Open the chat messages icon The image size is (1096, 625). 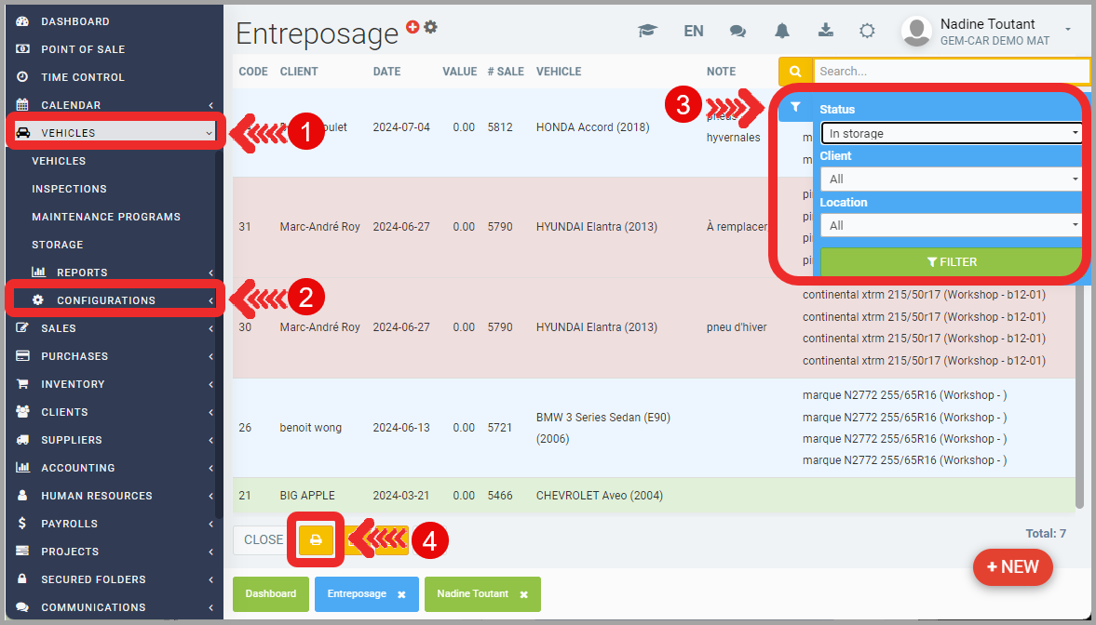tap(737, 31)
